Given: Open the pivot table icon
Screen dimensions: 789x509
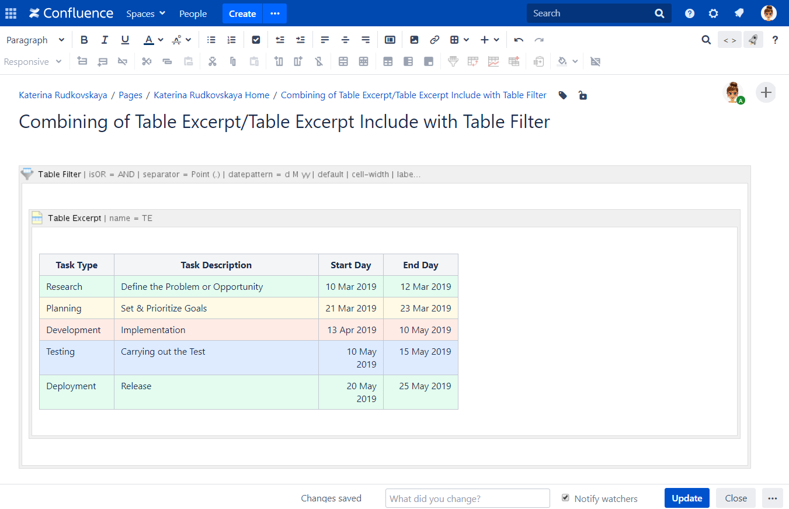Looking at the screenshot, I should 472,61.
